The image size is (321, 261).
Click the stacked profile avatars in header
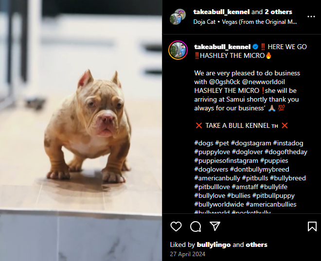178,17
